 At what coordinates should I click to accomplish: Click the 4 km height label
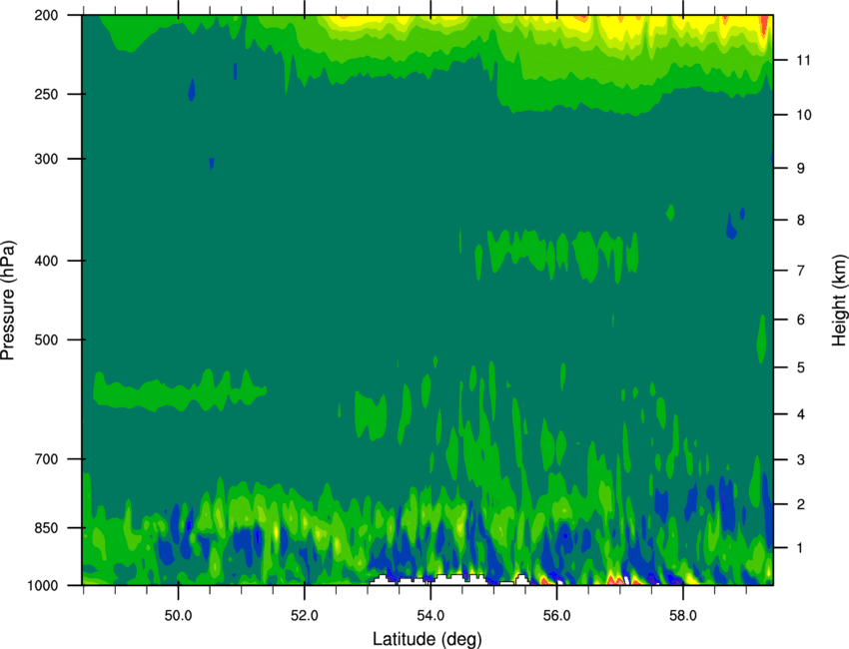[800, 414]
